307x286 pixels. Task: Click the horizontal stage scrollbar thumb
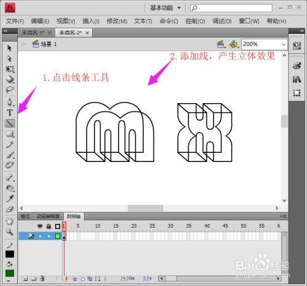pyautogui.click(x=146, y=208)
